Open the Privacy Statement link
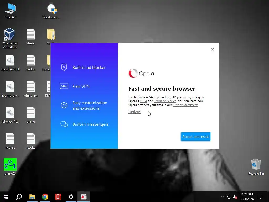This screenshot has width=269, height=202. (185, 105)
